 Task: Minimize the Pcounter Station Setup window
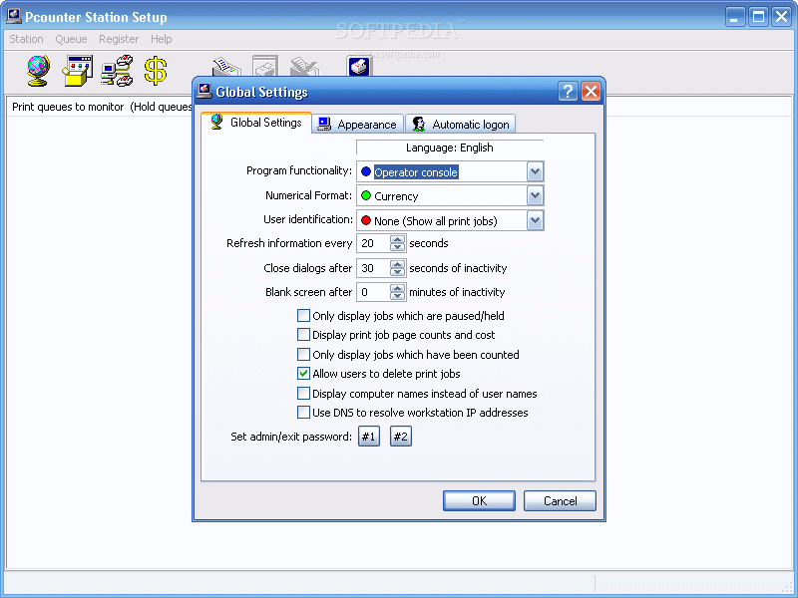coord(735,17)
